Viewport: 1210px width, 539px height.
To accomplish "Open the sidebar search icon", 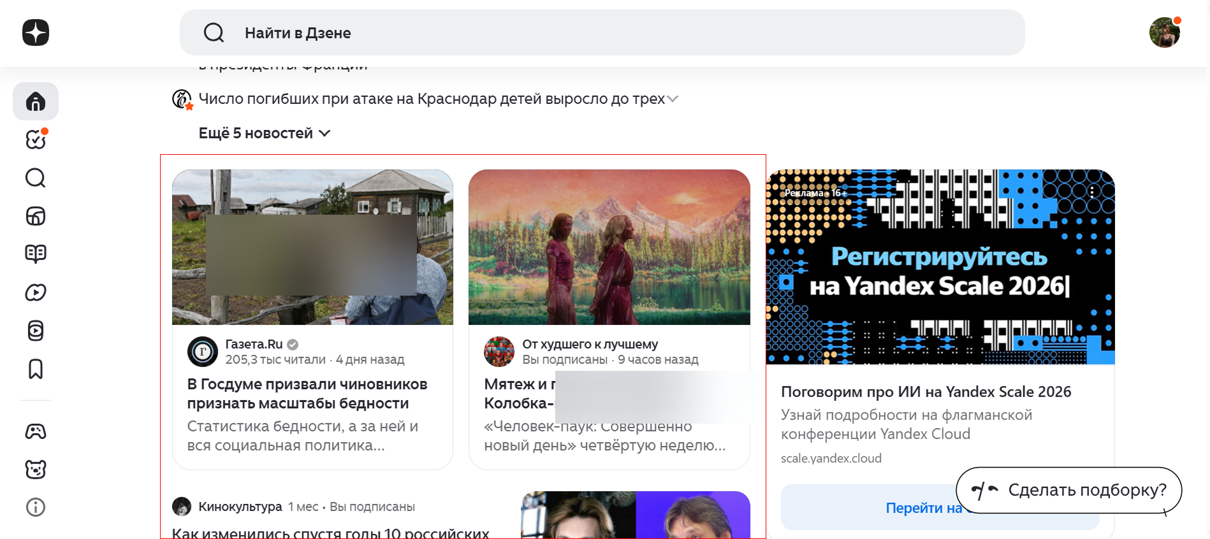I will tap(36, 178).
